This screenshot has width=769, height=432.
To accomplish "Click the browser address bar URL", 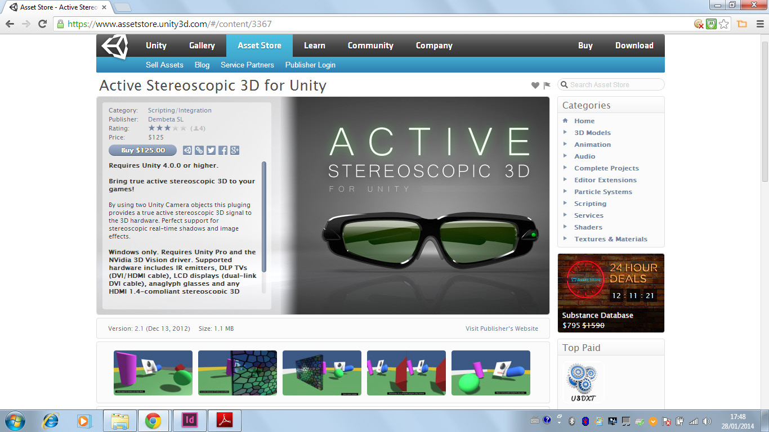I will 170,24.
